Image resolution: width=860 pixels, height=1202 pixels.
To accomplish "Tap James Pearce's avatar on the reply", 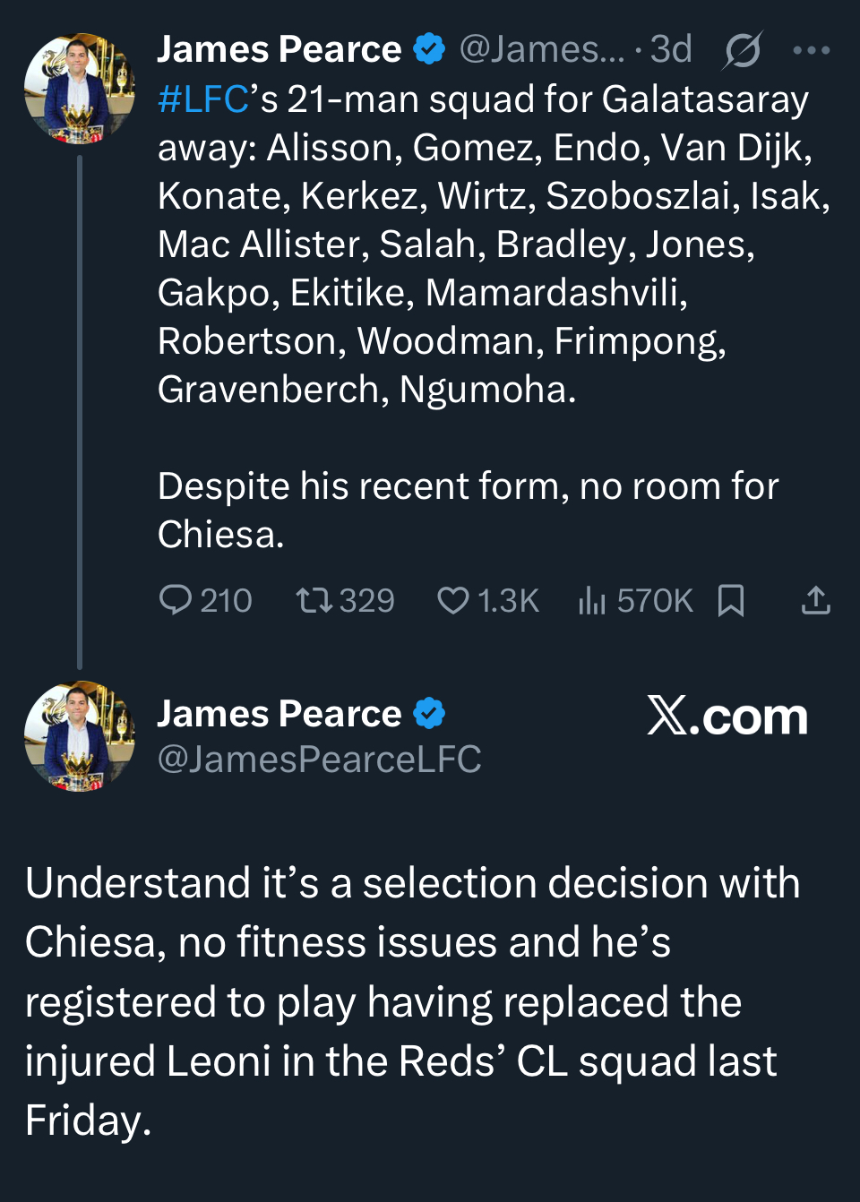I will (x=79, y=736).
